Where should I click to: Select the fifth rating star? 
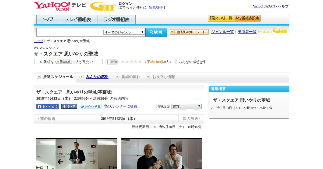click(x=140, y=62)
